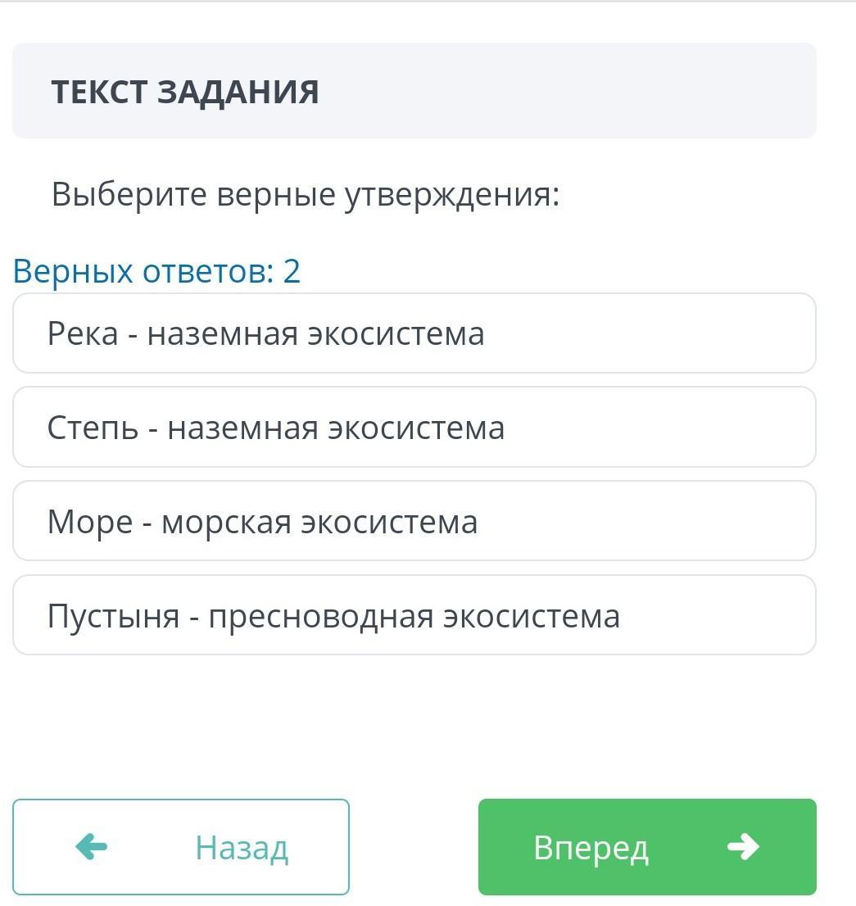Image resolution: width=856 pixels, height=906 pixels.
Task: Click the word "Вперед" label
Action: 591,849
